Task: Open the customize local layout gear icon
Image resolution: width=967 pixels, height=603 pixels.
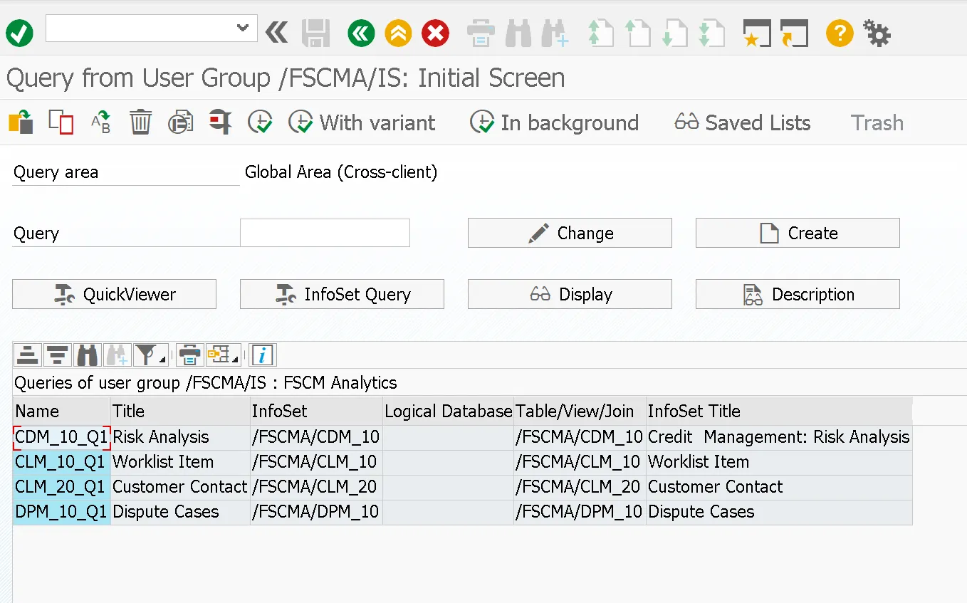Action: (877, 33)
